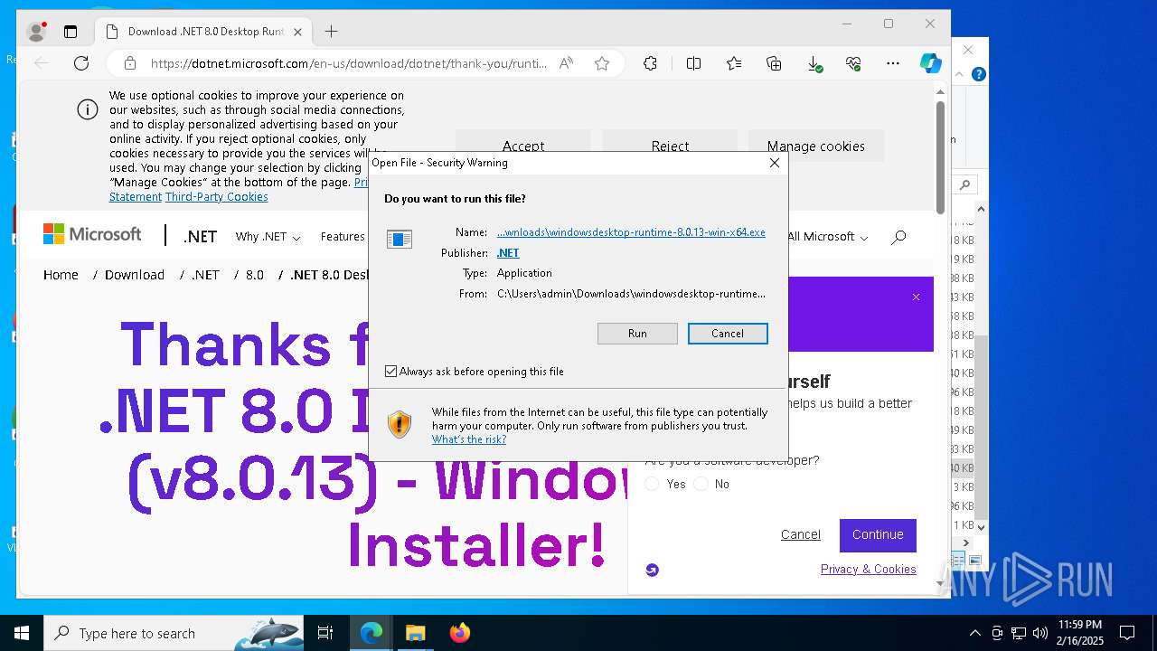Image resolution: width=1157 pixels, height=651 pixels.
Task: Click the address bar URL field
Action: [348, 63]
